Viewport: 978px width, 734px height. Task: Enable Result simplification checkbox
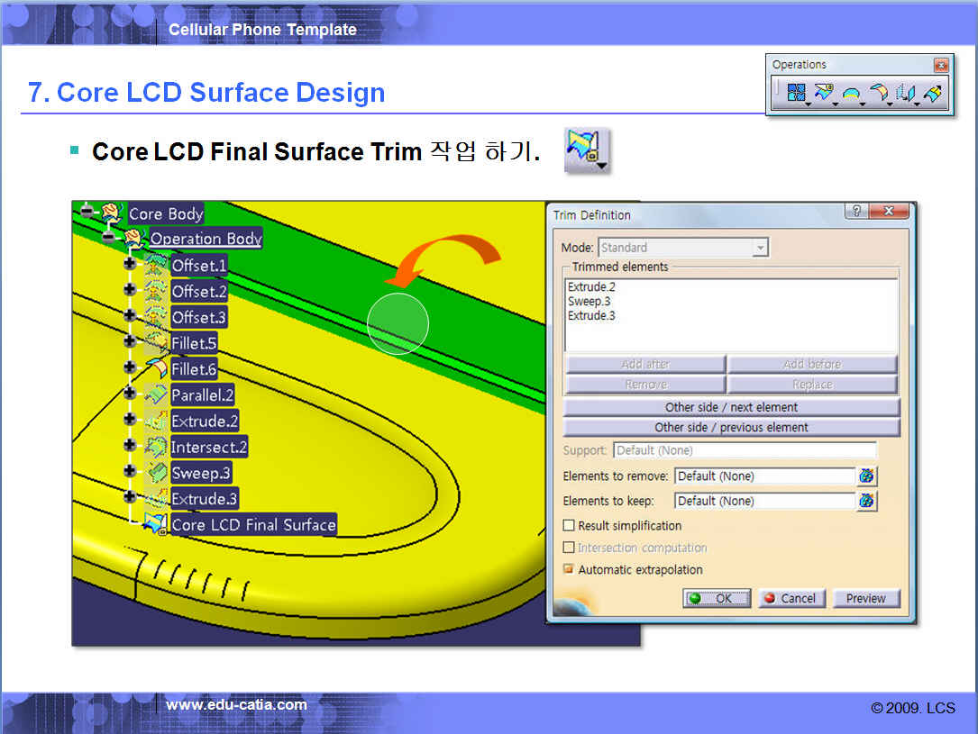click(x=569, y=526)
